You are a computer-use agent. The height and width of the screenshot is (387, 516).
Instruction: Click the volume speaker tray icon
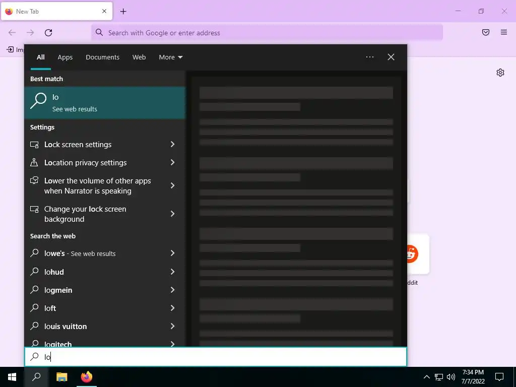[451, 377]
